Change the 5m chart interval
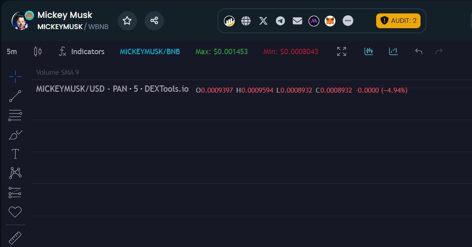 click(x=12, y=51)
